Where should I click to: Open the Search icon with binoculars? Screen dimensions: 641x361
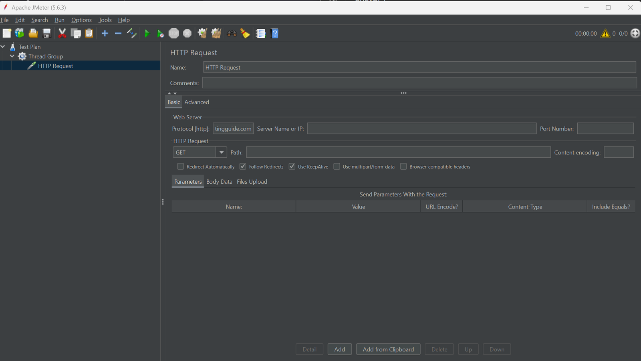pos(232,33)
